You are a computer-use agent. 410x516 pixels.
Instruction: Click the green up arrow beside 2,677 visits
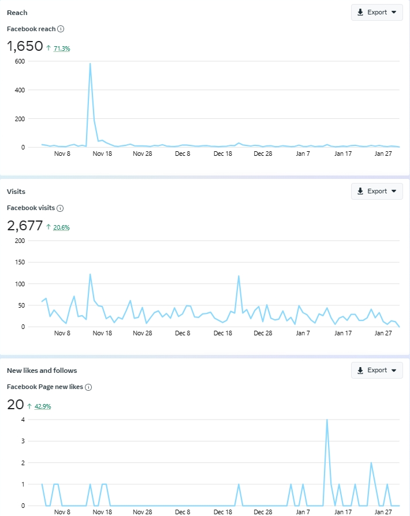pyautogui.click(x=49, y=227)
